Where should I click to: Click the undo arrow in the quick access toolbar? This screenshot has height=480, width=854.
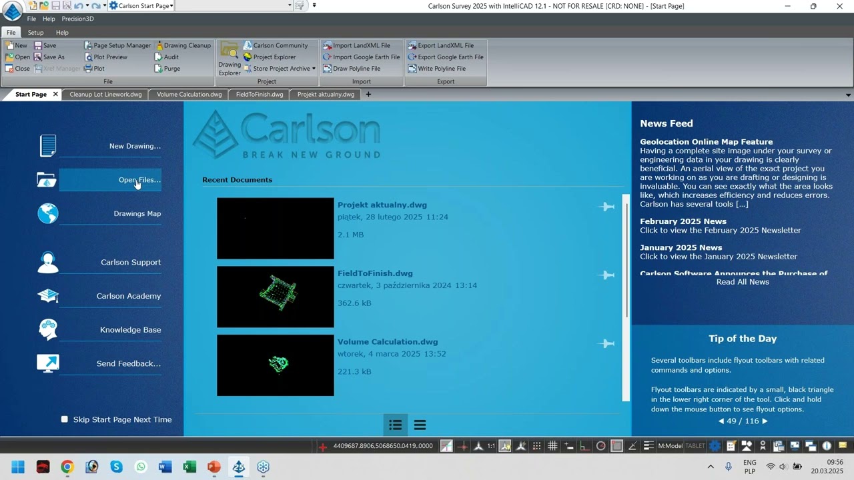78,5
